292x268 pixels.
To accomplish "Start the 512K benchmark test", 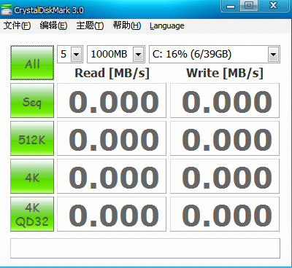I will (32, 138).
